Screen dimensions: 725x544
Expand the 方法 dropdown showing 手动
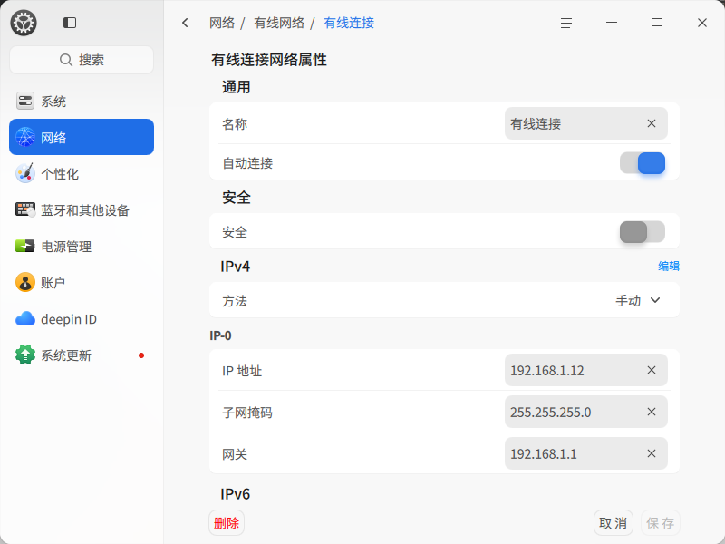click(x=638, y=301)
